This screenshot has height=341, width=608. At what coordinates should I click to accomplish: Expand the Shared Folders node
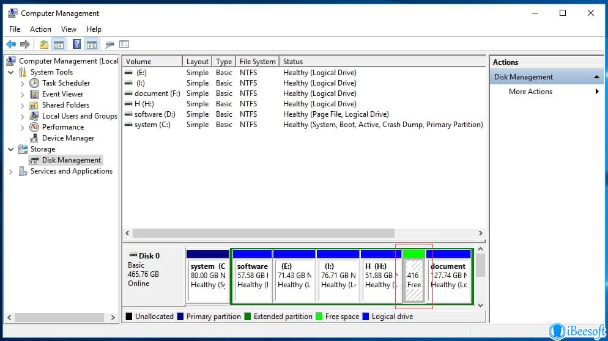click(22, 105)
